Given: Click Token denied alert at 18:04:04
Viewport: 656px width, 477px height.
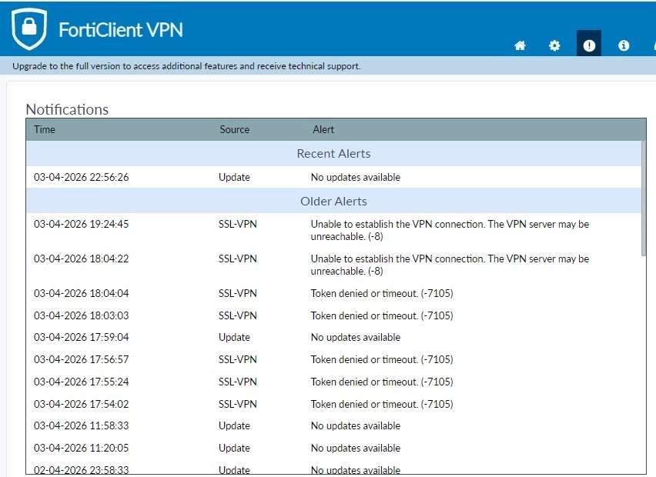Looking at the screenshot, I should tap(382, 293).
